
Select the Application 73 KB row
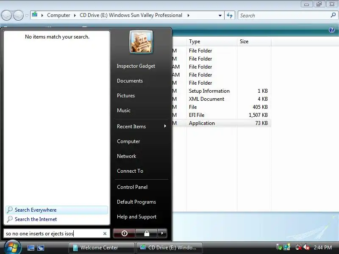pos(222,123)
